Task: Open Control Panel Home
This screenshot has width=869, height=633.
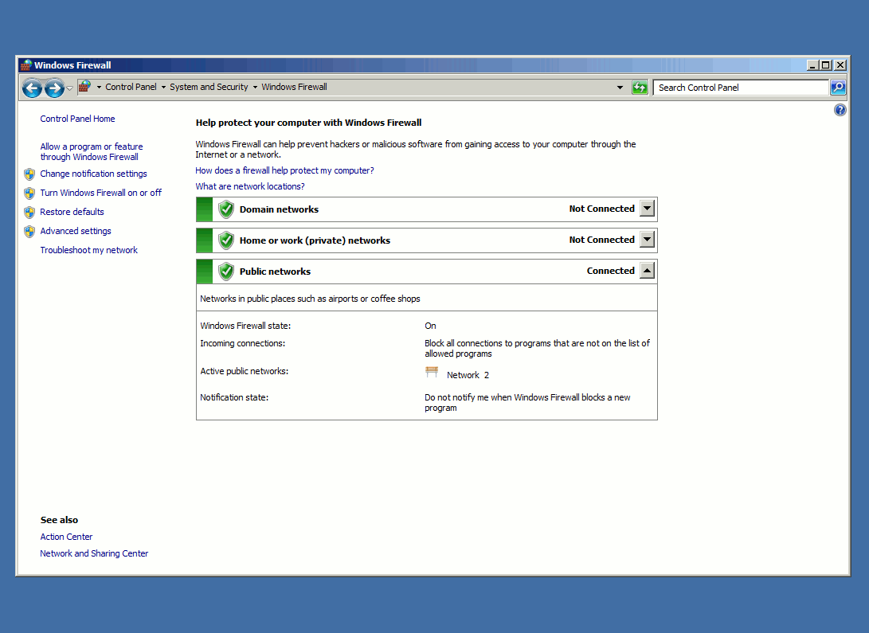Action: 77,119
